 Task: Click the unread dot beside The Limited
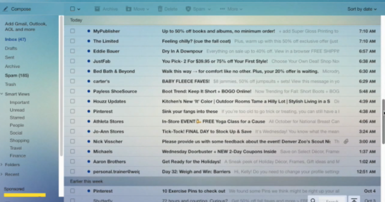(88, 41)
